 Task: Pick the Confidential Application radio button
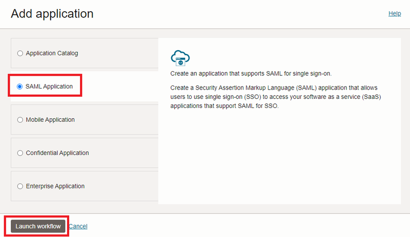[x=20, y=153]
